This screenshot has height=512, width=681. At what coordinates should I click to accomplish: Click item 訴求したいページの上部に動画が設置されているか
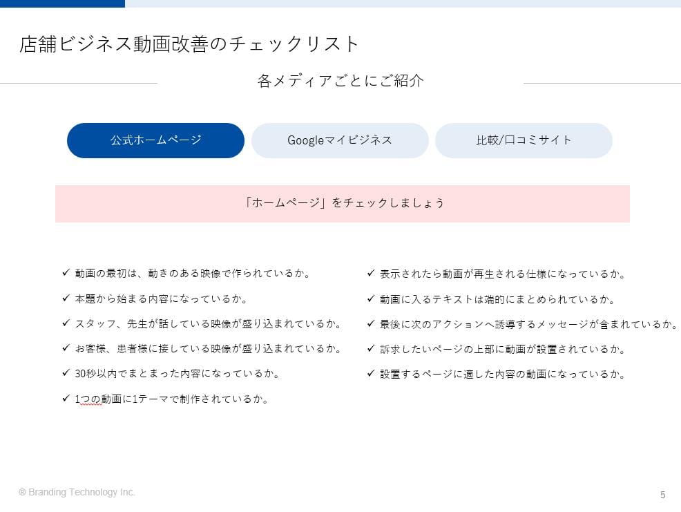[x=503, y=349]
